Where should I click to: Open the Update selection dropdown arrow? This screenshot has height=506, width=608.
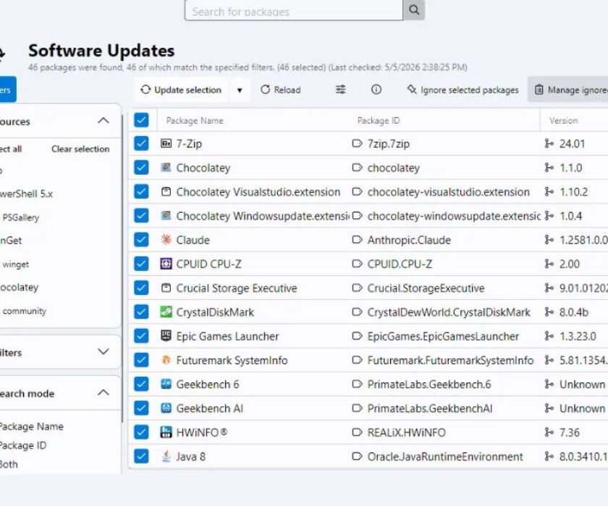pyautogui.click(x=240, y=90)
